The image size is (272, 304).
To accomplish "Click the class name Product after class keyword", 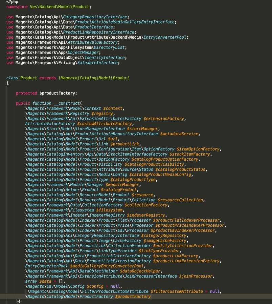I will (x=29, y=78).
